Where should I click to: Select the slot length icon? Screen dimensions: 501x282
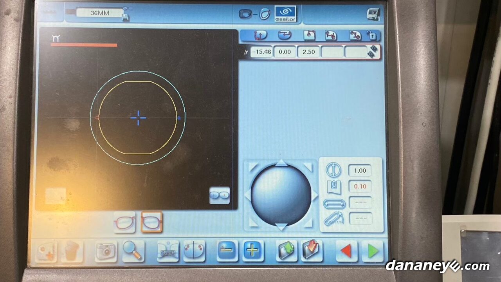pyautogui.click(x=334, y=204)
